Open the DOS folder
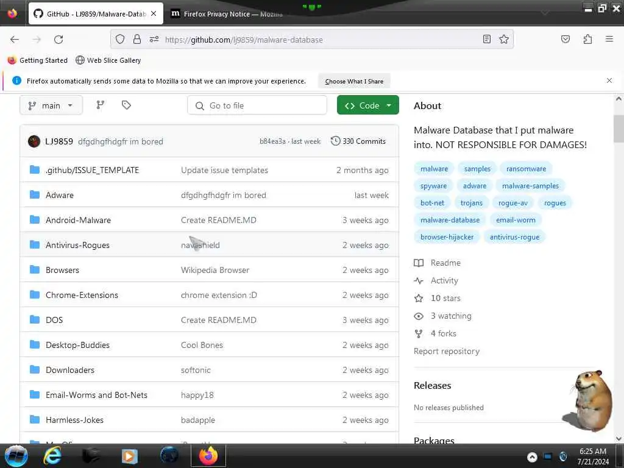 [x=54, y=320]
